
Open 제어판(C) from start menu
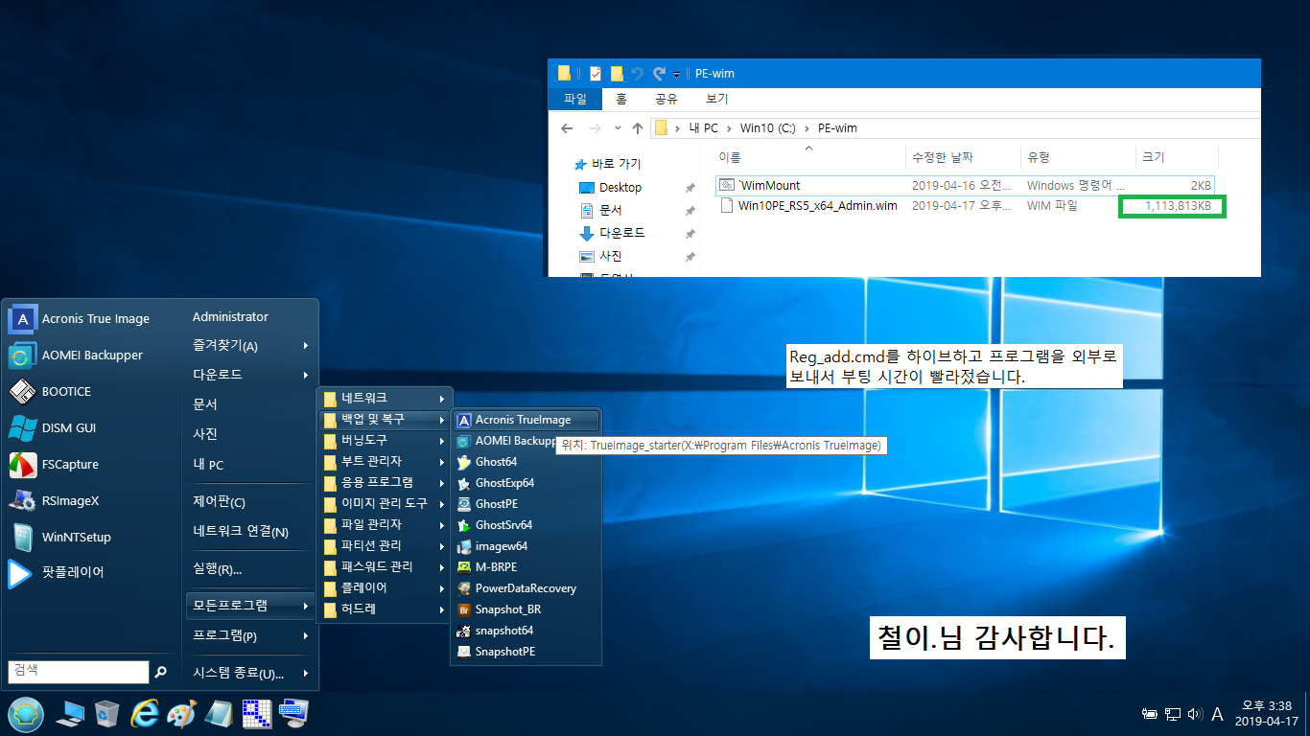tap(250, 502)
